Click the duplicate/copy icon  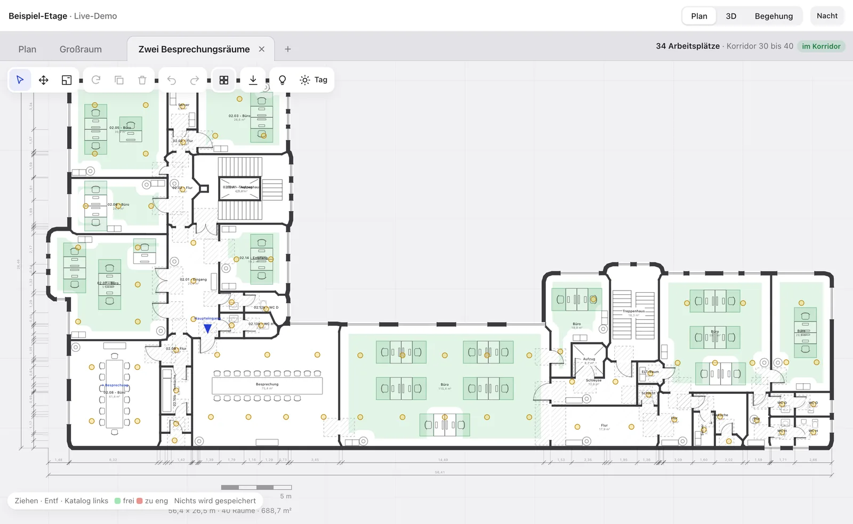coord(119,80)
